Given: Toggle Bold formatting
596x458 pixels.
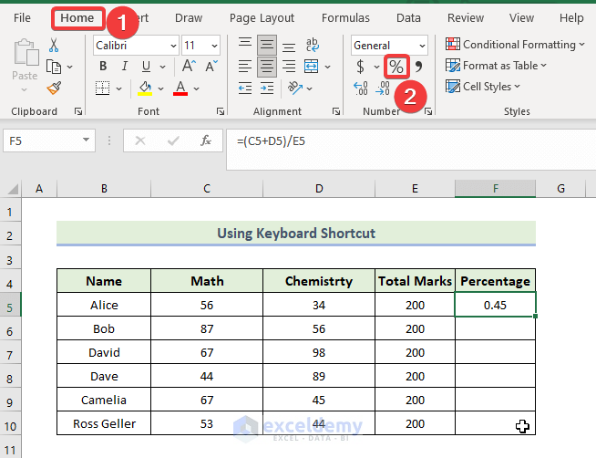Looking at the screenshot, I should [102, 67].
